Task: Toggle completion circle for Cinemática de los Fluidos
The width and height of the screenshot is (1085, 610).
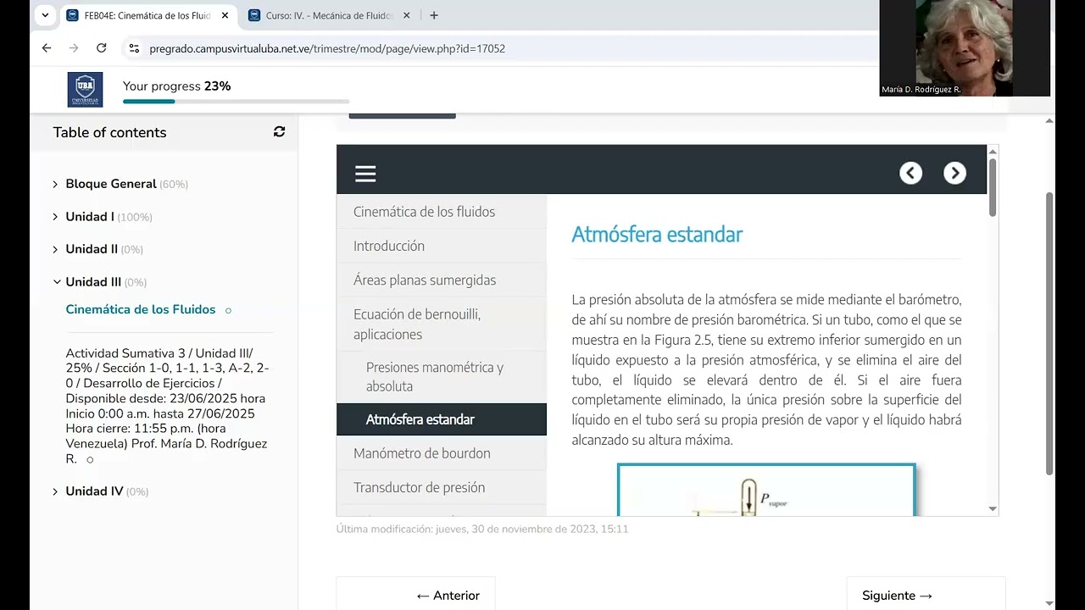Action: (x=228, y=310)
